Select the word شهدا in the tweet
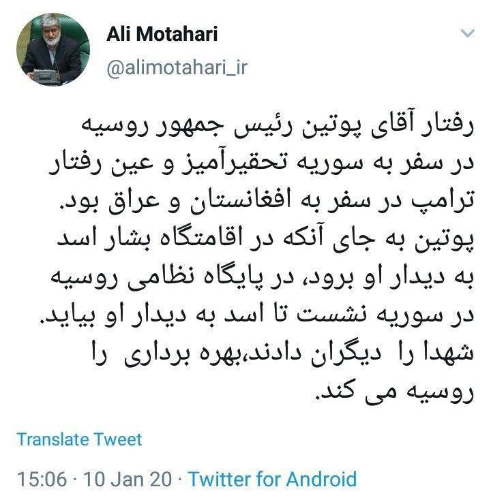The height and width of the screenshot is (504, 491). point(447,350)
